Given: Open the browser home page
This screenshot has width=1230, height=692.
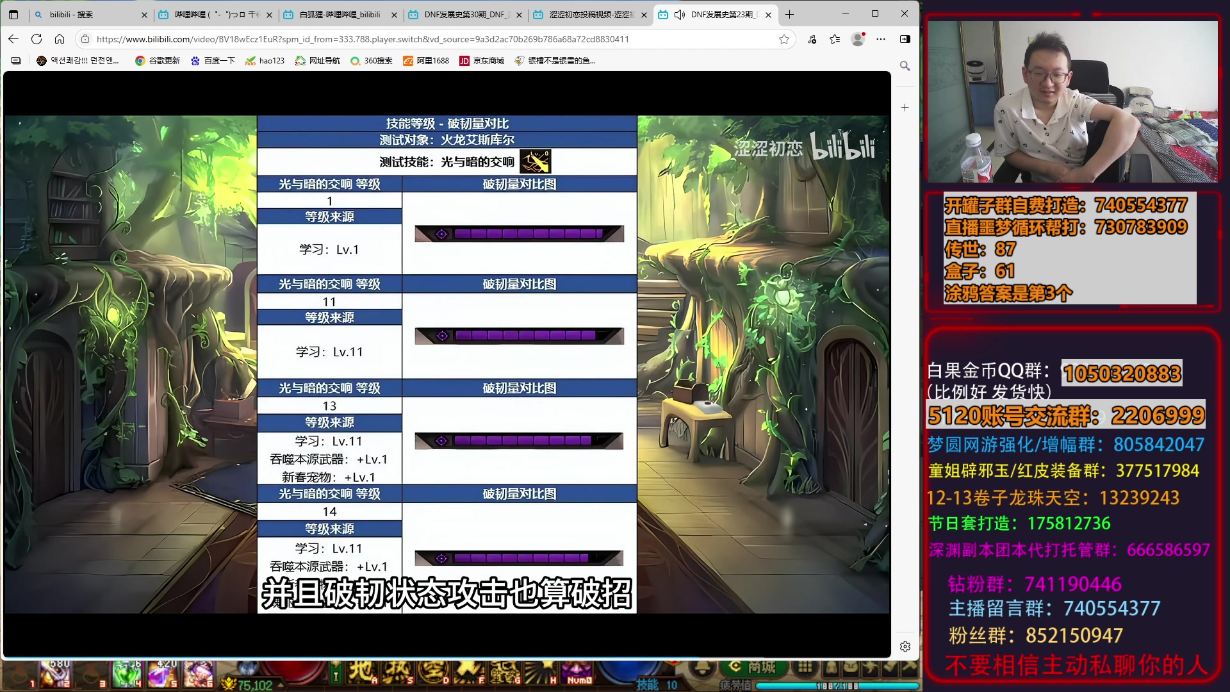Looking at the screenshot, I should click(60, 39).
